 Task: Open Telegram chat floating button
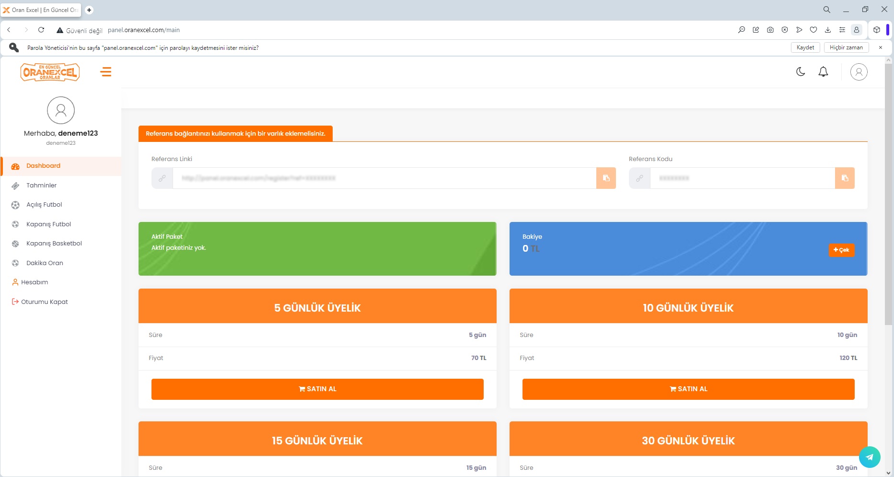pos(870,457)
